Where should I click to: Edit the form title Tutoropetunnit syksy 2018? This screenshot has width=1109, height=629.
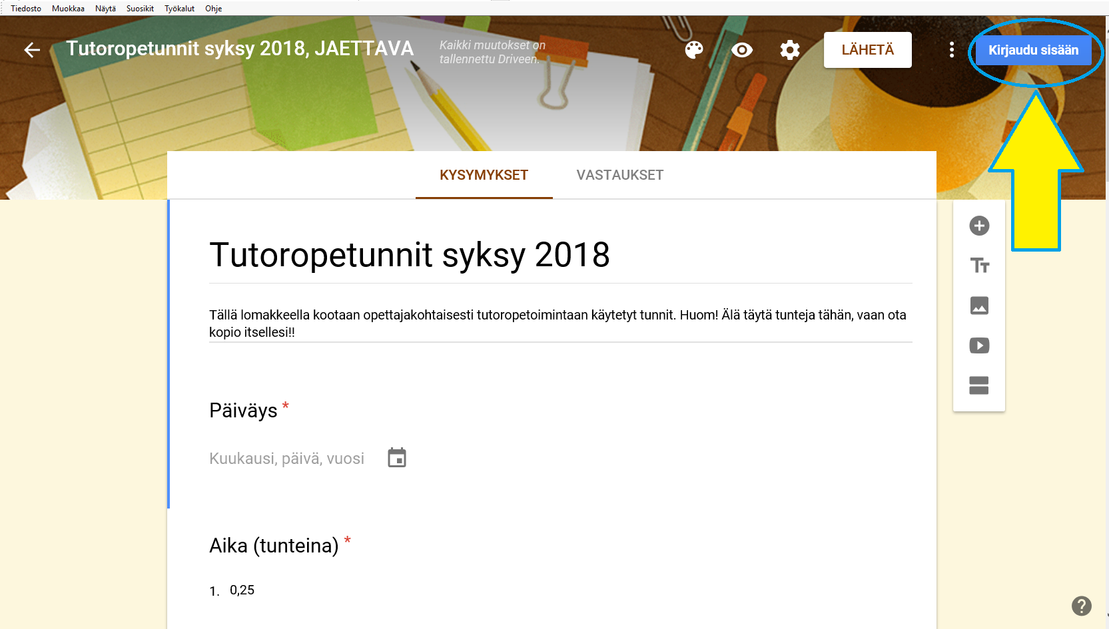pos(409,256)
